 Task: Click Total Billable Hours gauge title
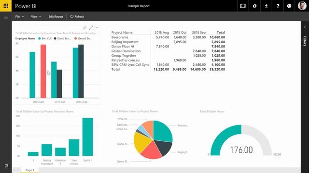pos(212,111)
